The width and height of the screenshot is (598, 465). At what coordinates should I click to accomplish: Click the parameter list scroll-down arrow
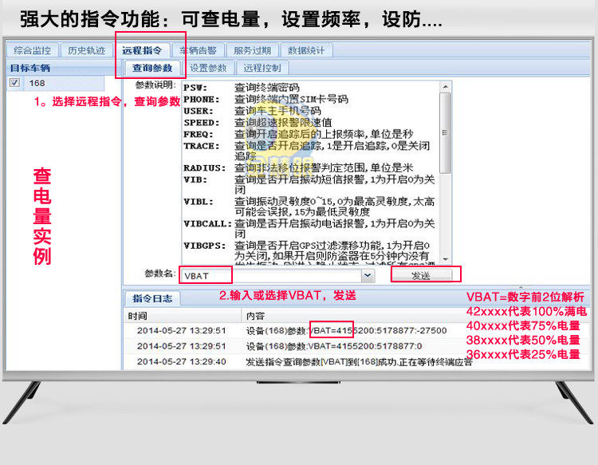[x=446, y=259]
